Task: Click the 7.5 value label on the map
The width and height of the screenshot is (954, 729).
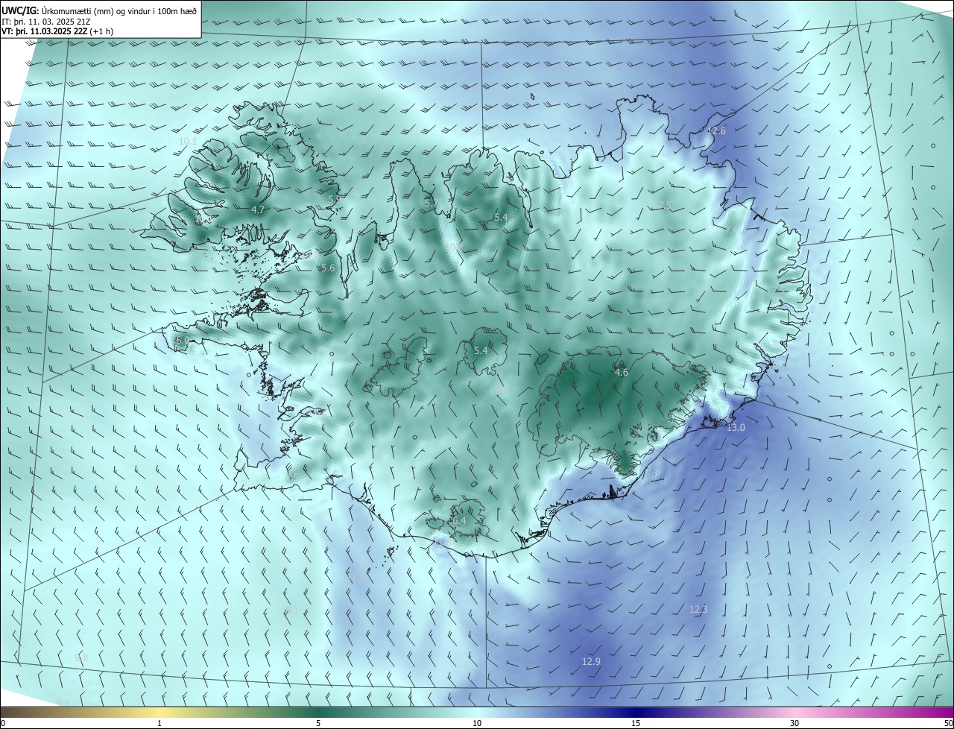Action: 665,206
